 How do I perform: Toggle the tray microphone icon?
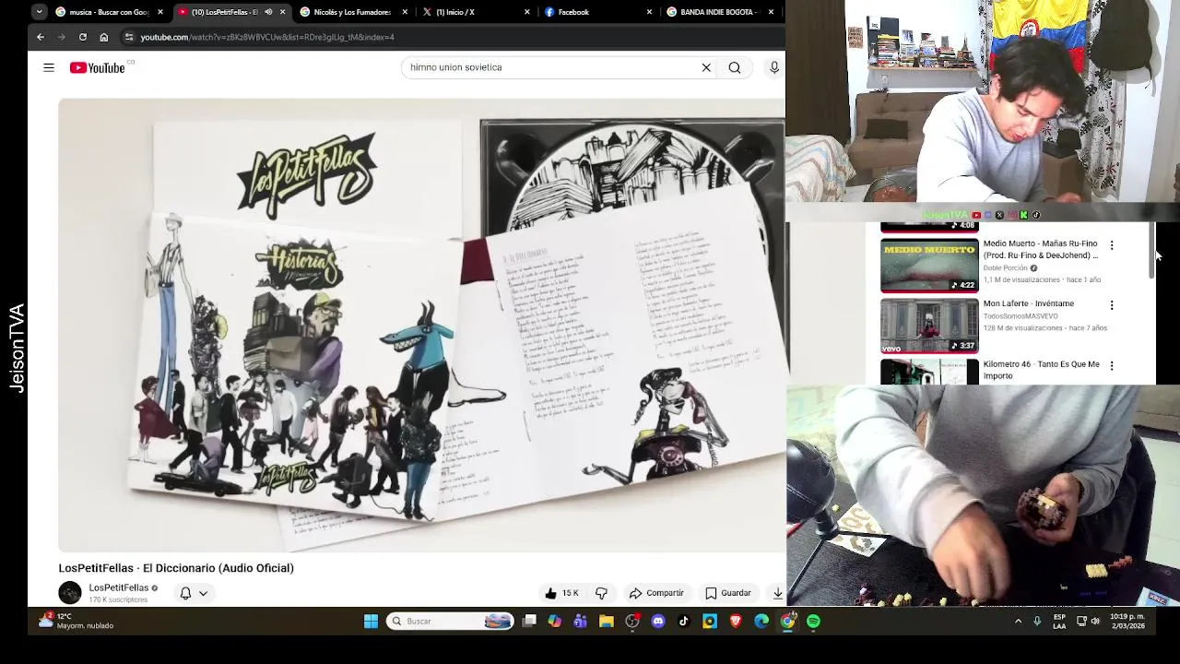click(1037, 621)
